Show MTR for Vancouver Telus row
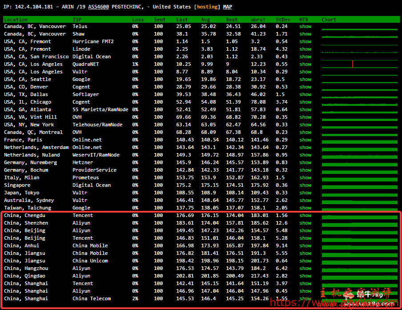Image resolution: width=402 pixels, height=310 pixels. [x=305, y=27]
